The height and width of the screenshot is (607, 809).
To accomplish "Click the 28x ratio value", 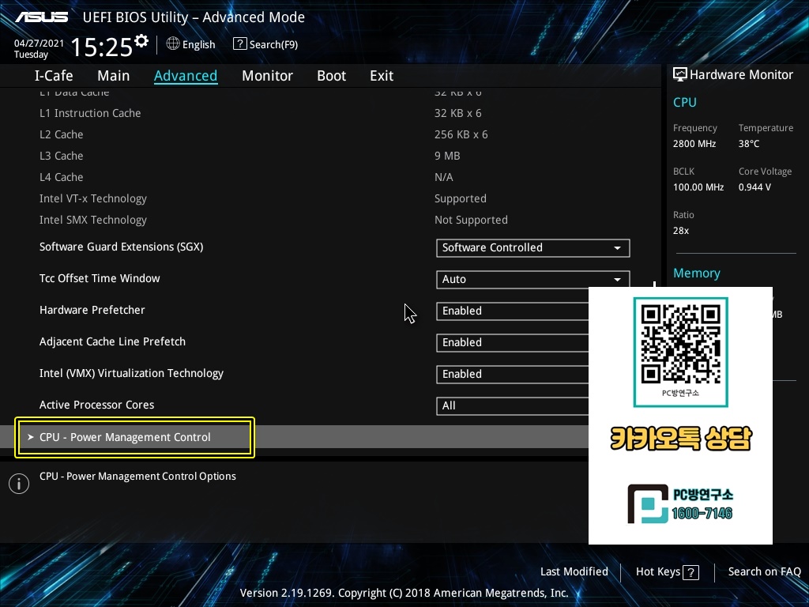I will (x=680, y=230).
